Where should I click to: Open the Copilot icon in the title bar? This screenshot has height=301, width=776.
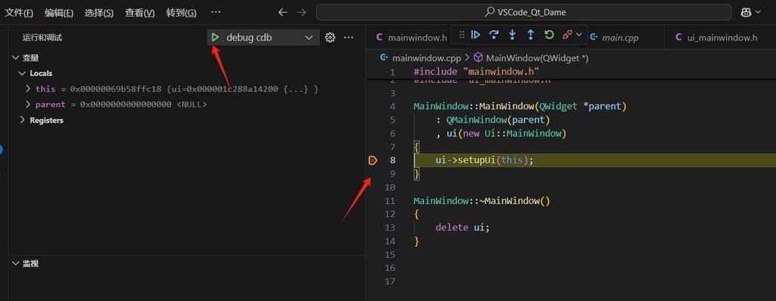(746, 13)
